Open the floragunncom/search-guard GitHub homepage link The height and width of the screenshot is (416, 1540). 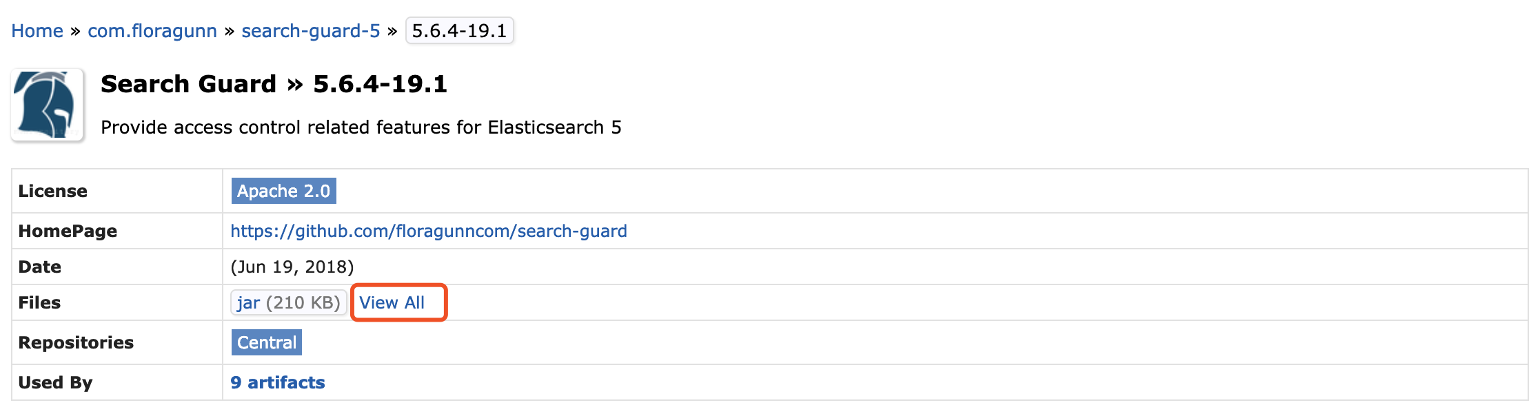(429, 231)
